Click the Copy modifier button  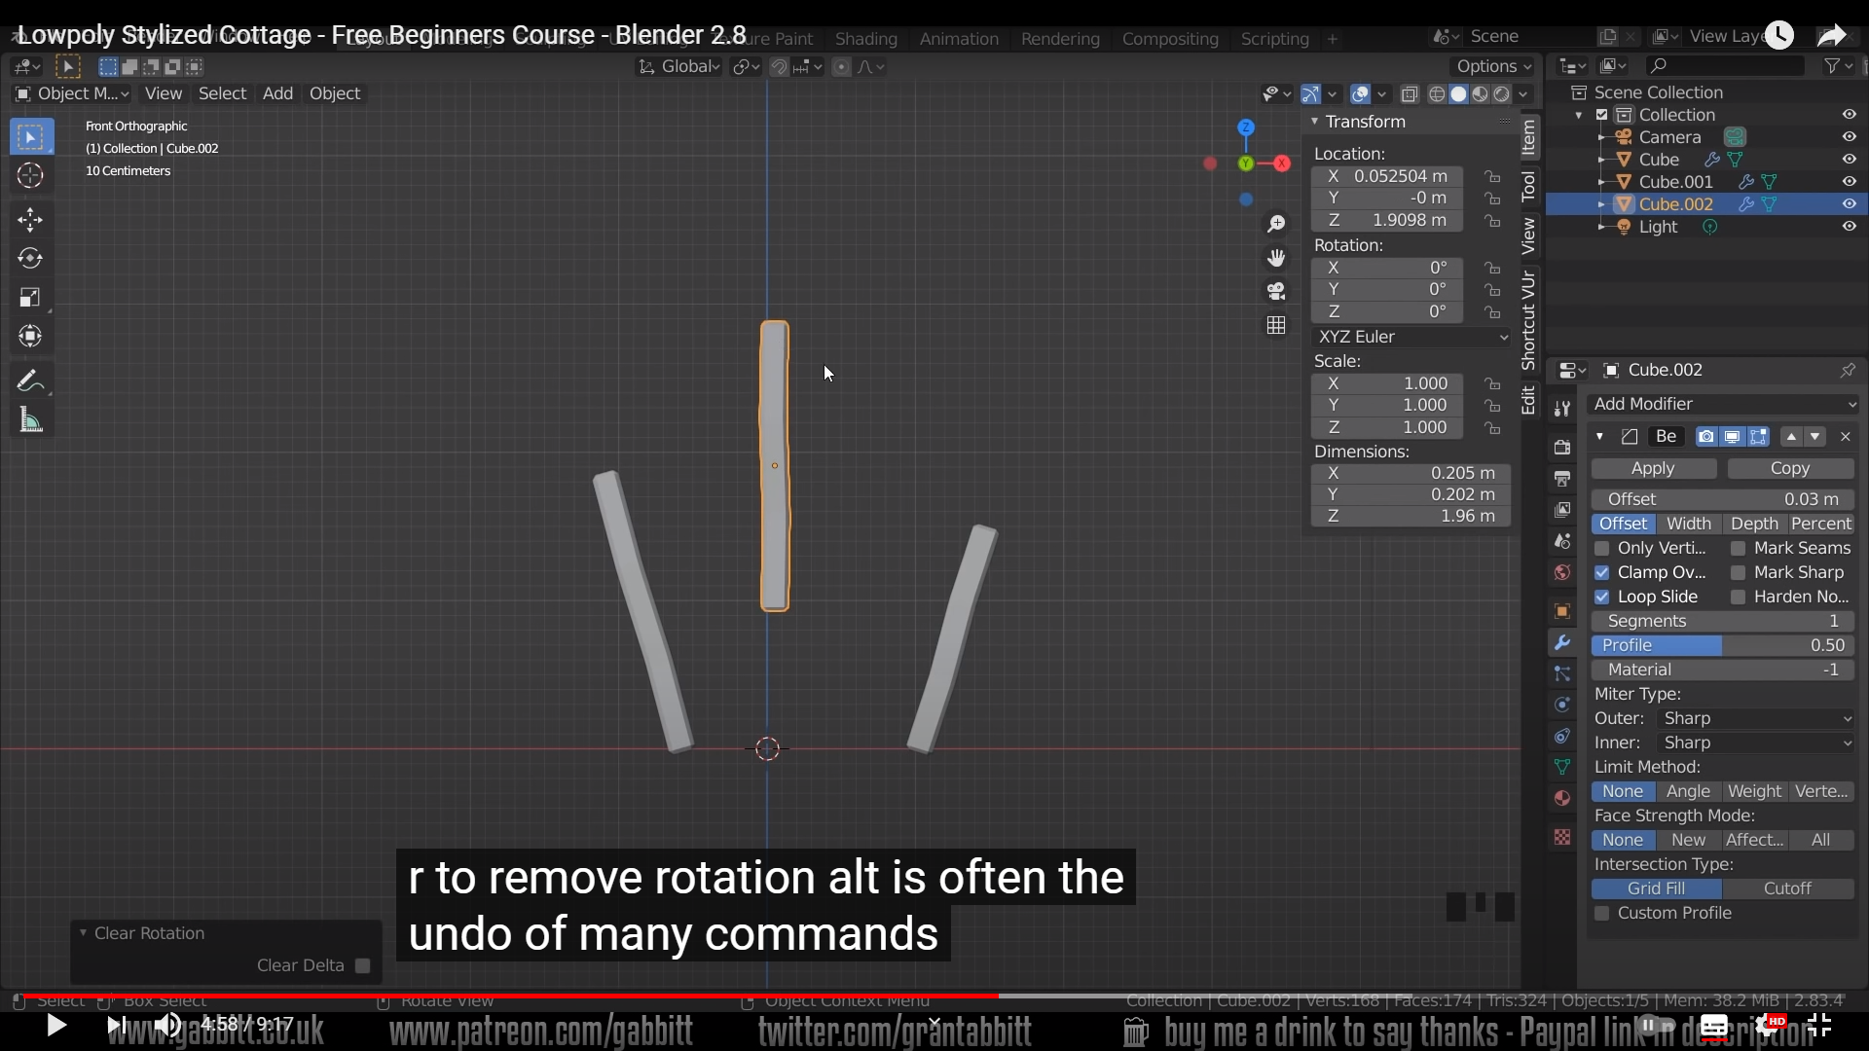point(1789,468)
